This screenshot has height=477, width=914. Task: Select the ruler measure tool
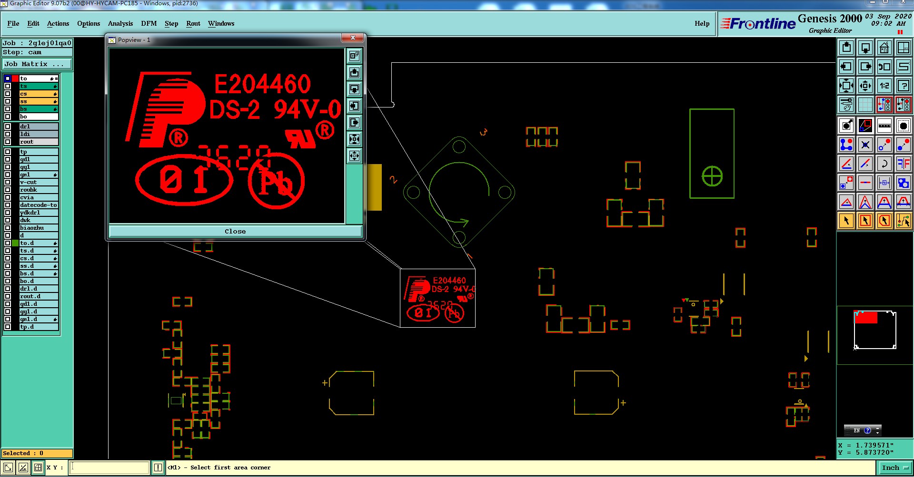click(x=884, y=126)
